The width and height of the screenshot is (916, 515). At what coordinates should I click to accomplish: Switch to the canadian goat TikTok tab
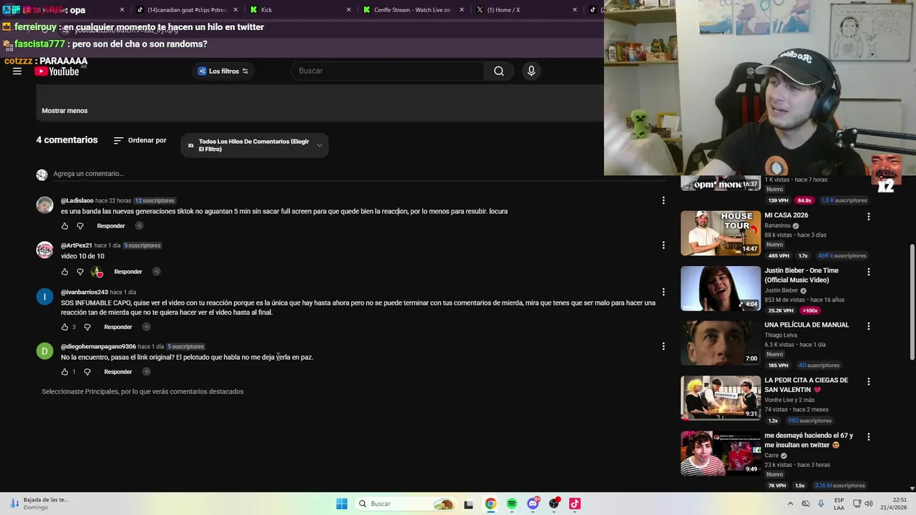coord(186,10)
